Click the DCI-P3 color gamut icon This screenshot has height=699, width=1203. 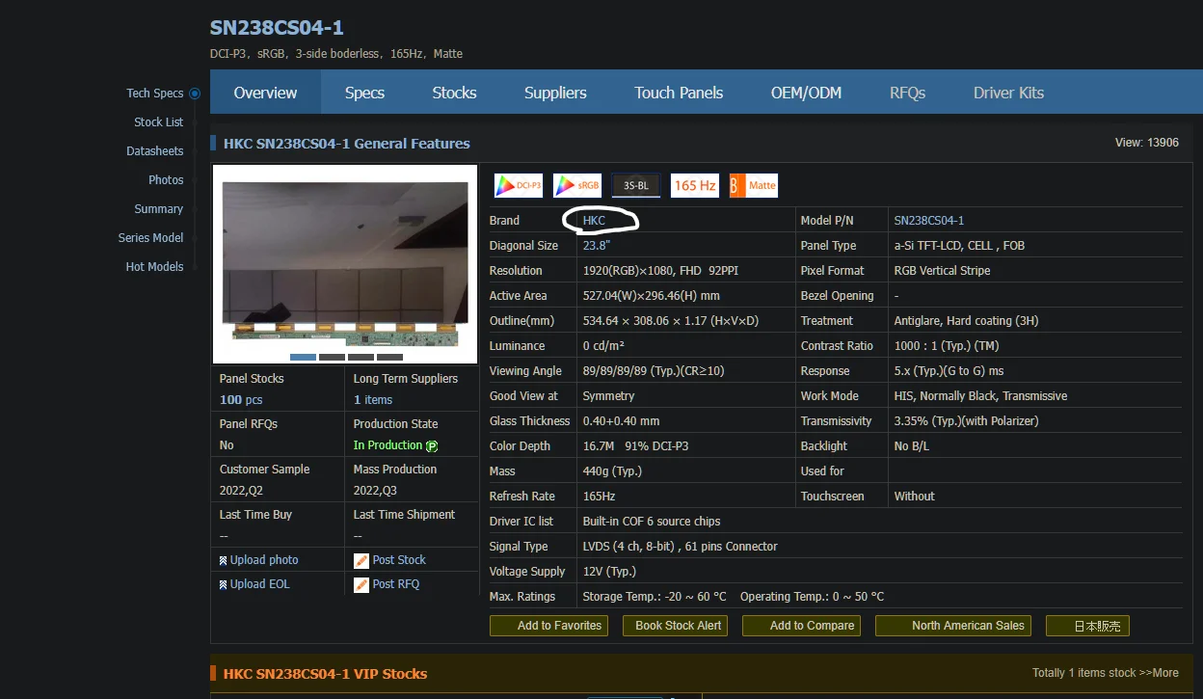(x=518, y=184)
